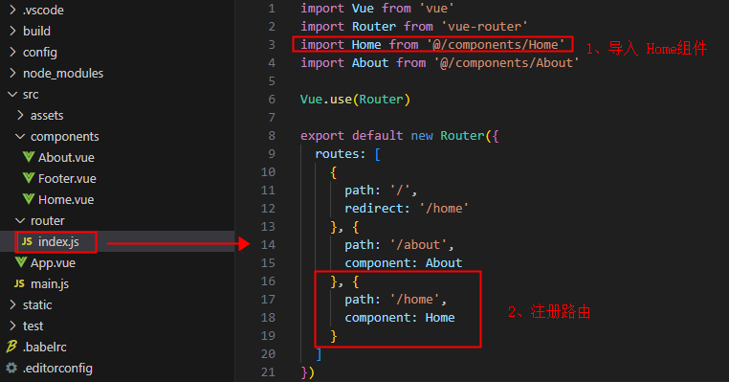
Task: Click 'component: About' on line 15
Action: click(403, 263)
